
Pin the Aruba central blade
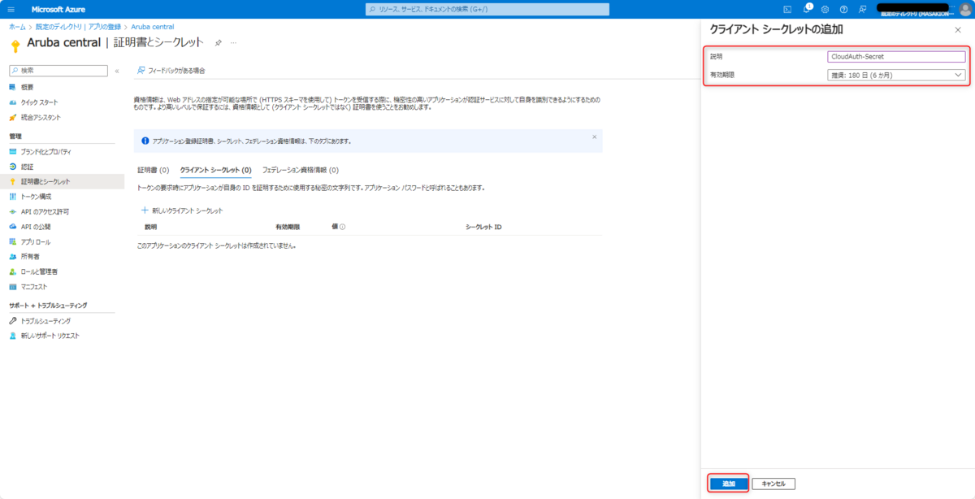click(219, 42)
